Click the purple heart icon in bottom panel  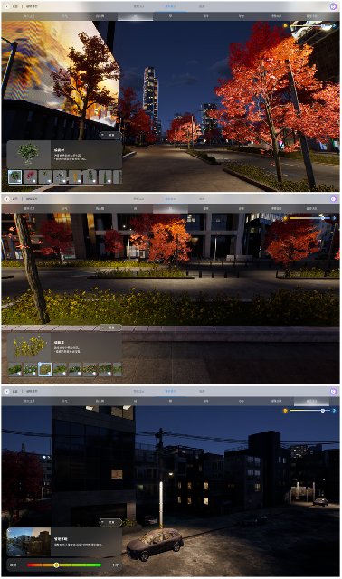[x=333, y=391]
